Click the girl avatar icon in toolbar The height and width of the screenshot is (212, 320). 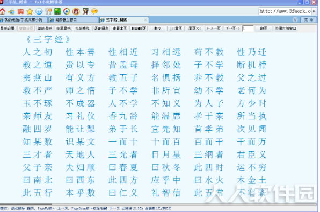tap(76, 11)
